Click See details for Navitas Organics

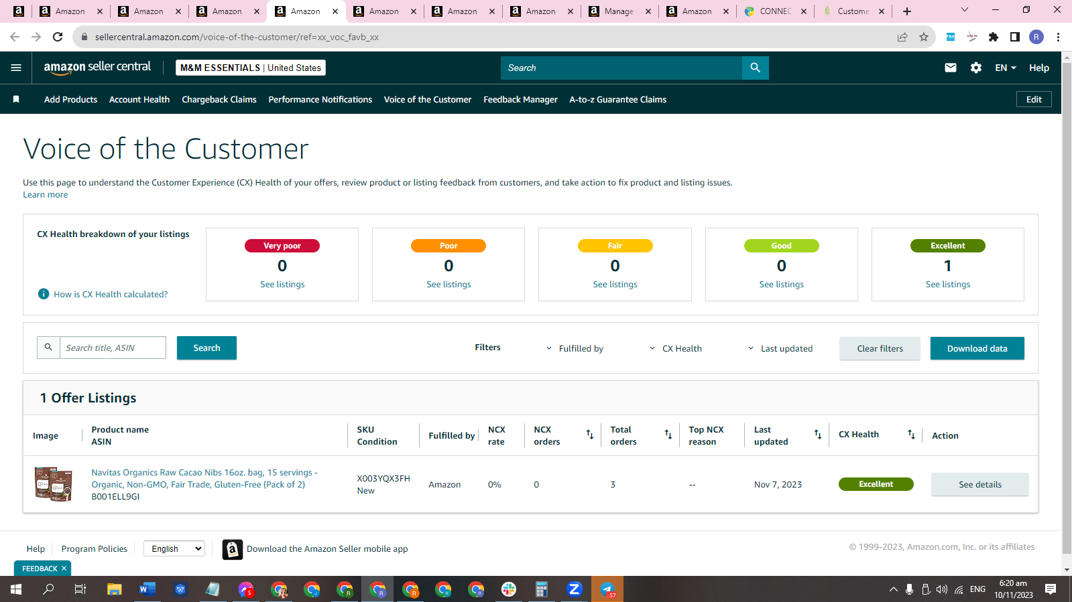(x=979, y=484)
